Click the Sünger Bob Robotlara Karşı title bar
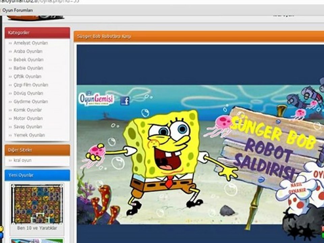The height and width of the screenshot is (243, 324). coord(199,36)
